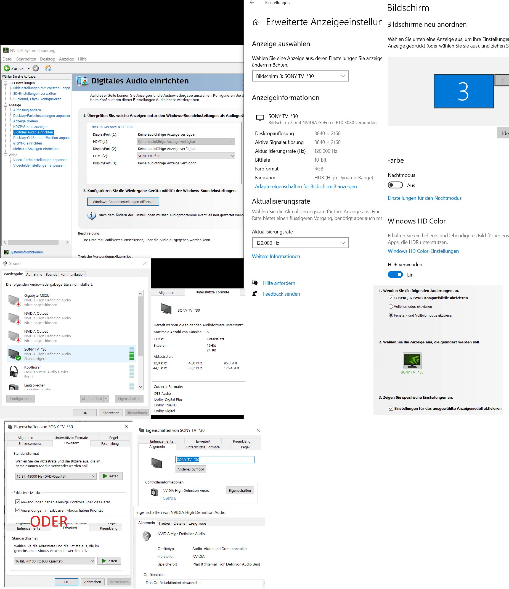Switch to the Treiber tab

[164, 523]
